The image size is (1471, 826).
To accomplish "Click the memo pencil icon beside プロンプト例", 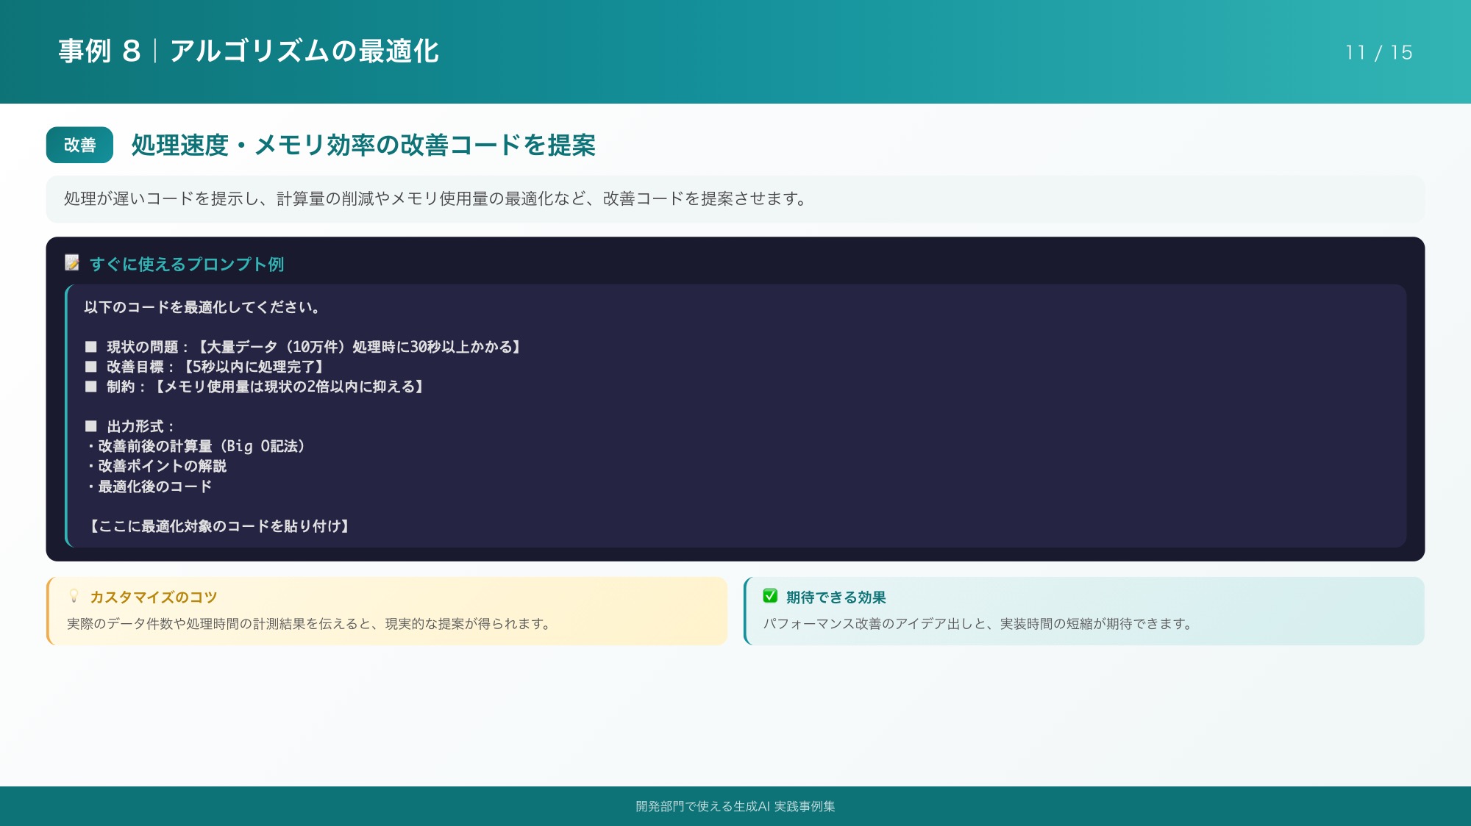I will [x=72, y=263].
